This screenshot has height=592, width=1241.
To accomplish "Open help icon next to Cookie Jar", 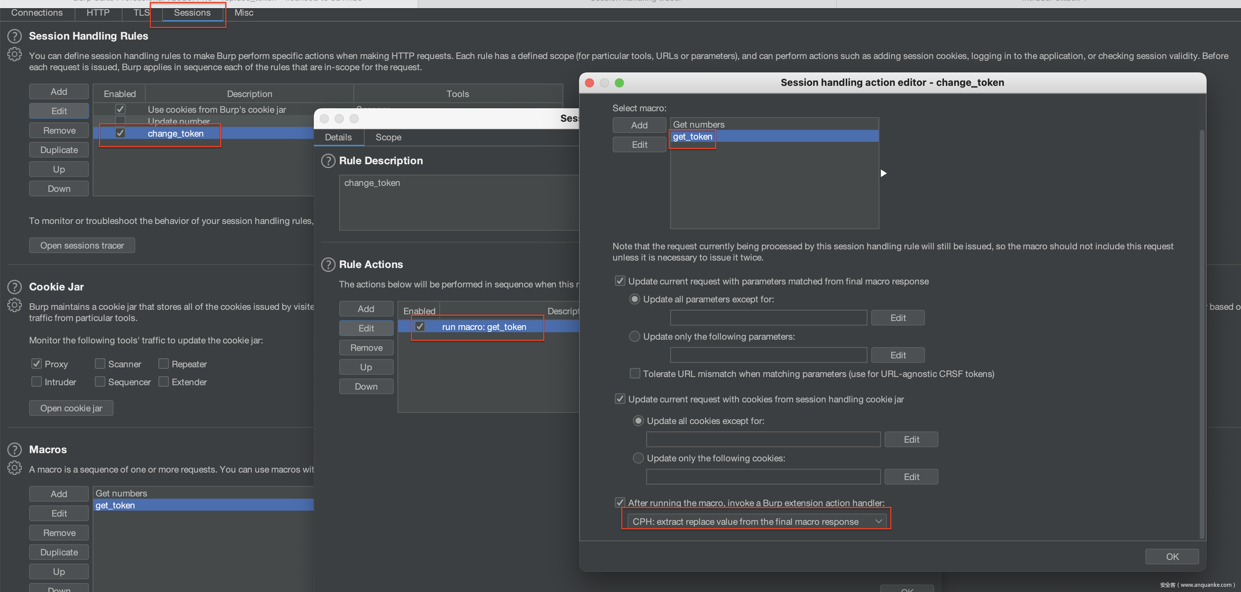I will point(15,287).
